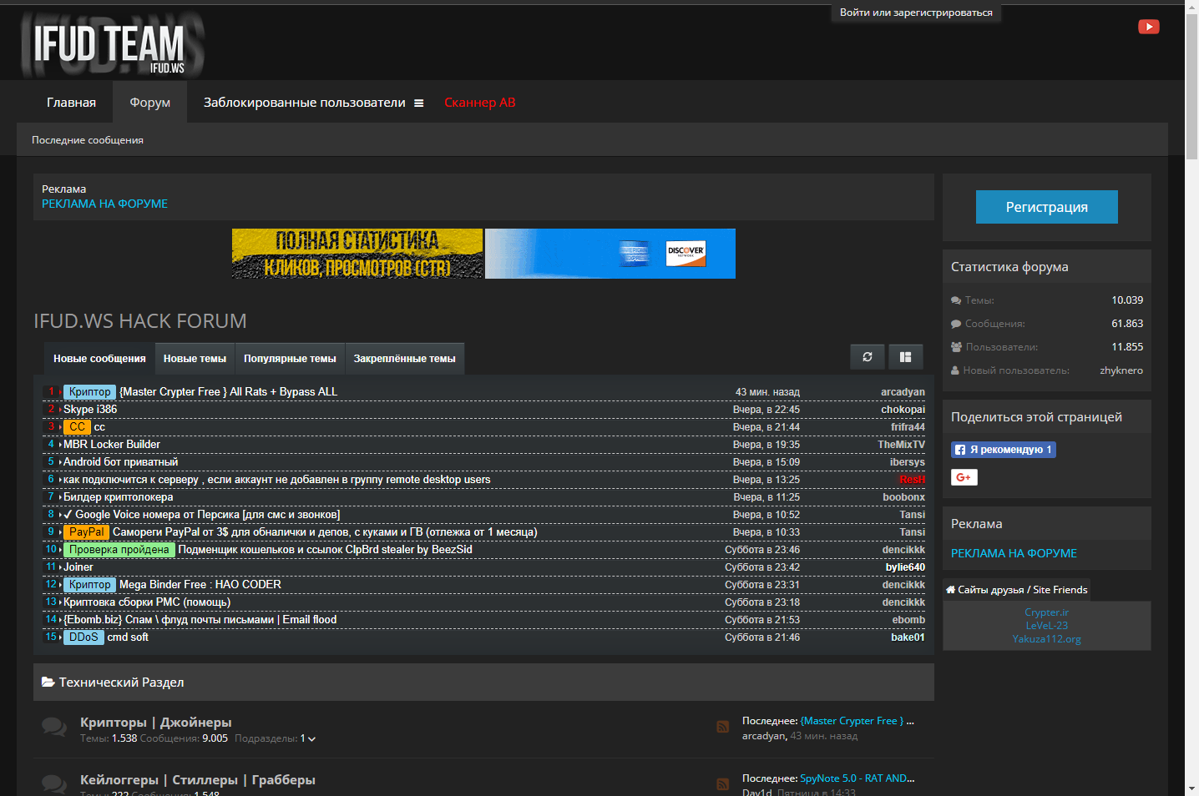The height and width of the screenshot is (796, 1199).
Task: Click the Facebook 'Я рекомендую' button
Action: point(1004,450)
